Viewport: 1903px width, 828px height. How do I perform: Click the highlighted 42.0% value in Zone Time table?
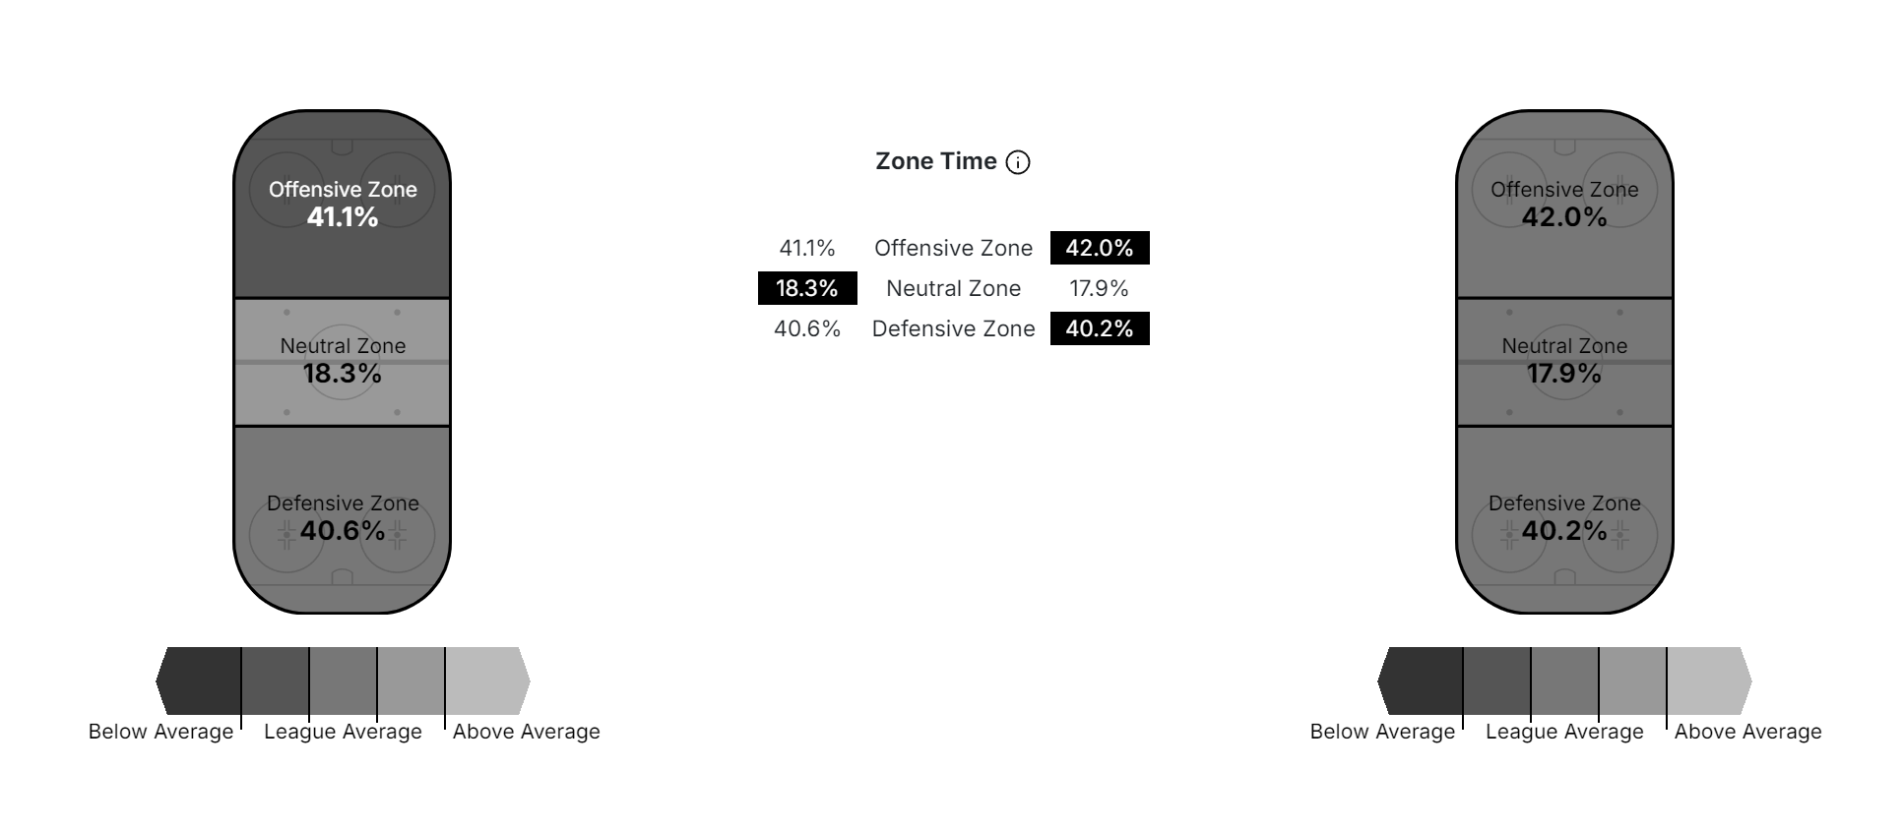coord(1100,248)
